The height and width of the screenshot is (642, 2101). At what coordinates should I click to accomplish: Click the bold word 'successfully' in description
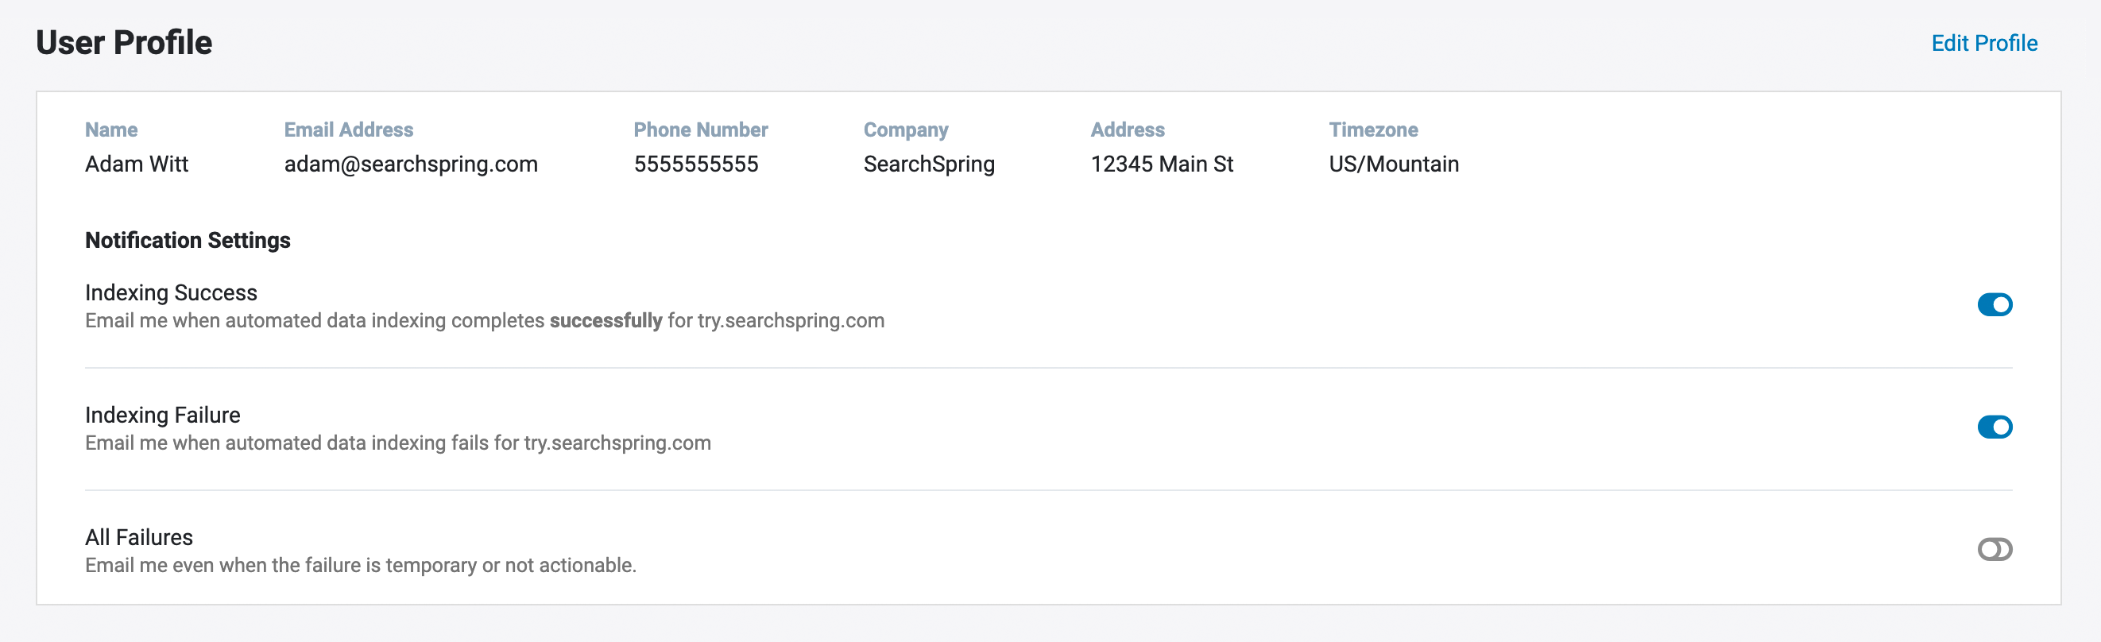tap(606, 320)
